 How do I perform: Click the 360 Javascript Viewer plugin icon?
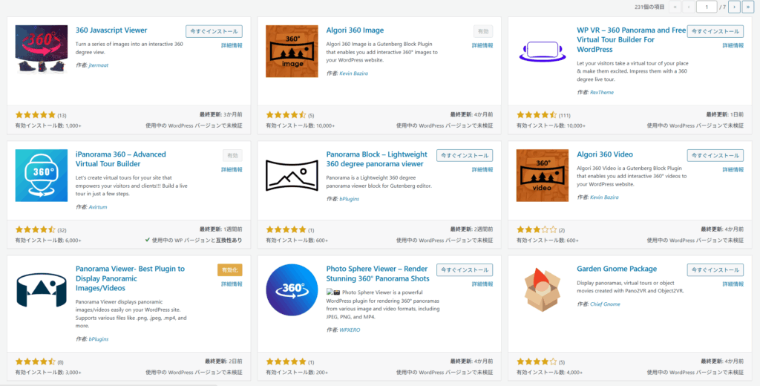coord(42,50)
